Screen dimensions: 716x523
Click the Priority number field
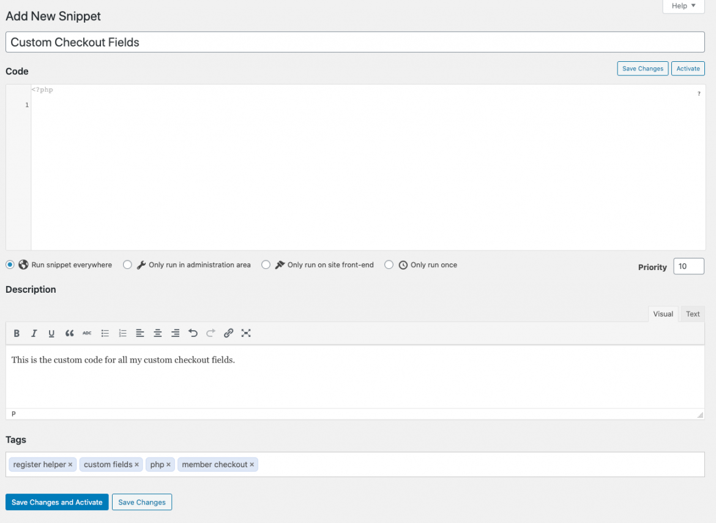(688, 266)
